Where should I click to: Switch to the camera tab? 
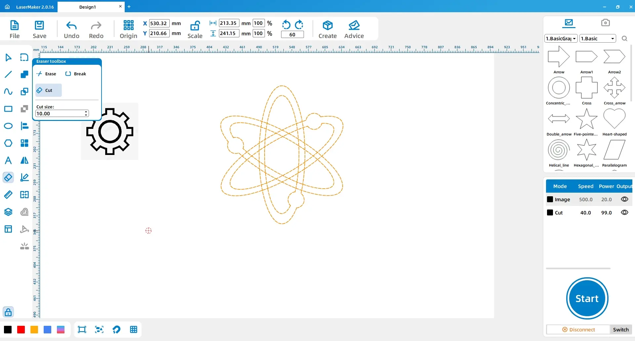[x=605, y=23]
